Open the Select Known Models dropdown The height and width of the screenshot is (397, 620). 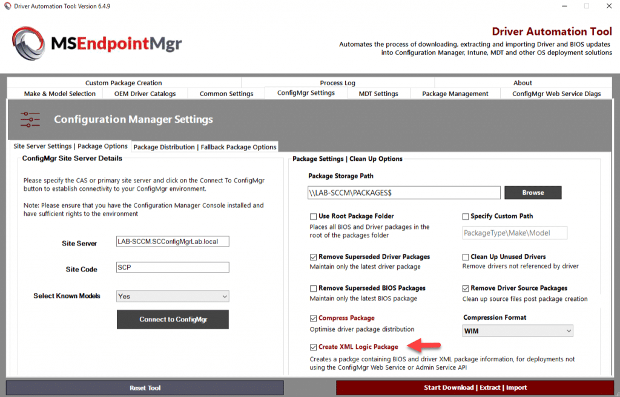click(x=173, y=296)
